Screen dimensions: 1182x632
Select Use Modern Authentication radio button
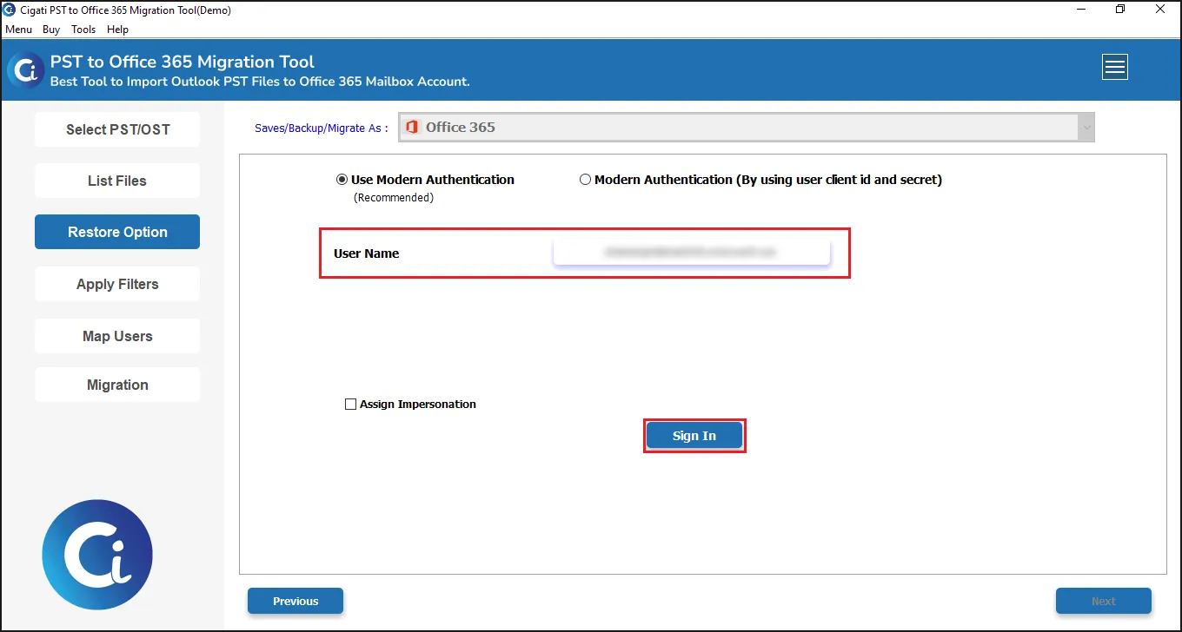(x=342, y=180)
